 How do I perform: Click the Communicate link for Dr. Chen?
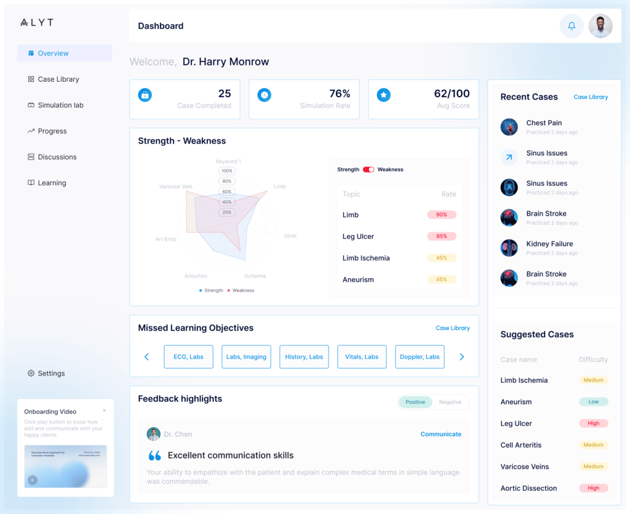[441, 434]
